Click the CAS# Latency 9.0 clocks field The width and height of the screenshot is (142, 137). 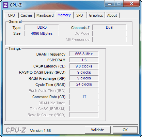84,66
